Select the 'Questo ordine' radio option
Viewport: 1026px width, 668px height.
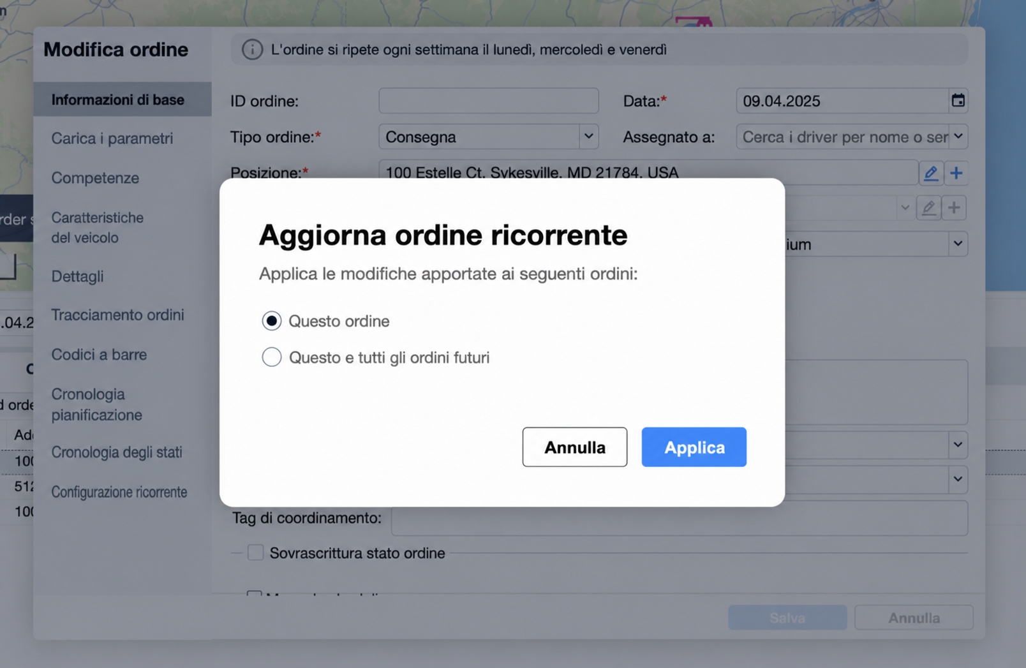(x=271, y=321)
